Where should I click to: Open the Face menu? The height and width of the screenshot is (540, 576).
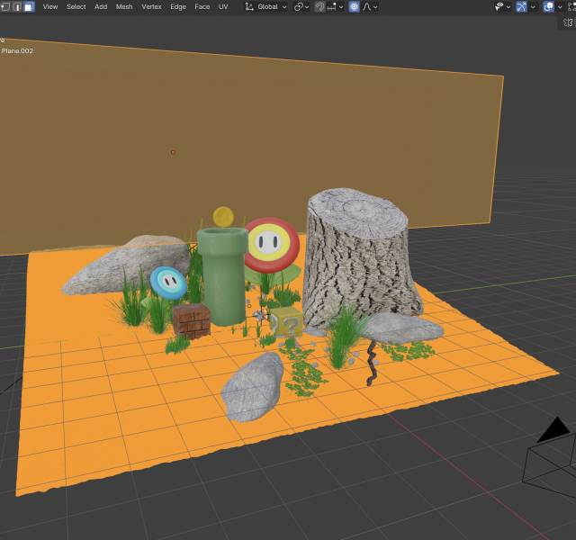pos(202,6)
